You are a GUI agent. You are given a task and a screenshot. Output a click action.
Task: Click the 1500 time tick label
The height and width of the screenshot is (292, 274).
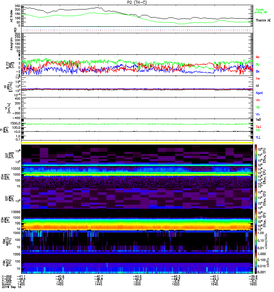point(137,284)
